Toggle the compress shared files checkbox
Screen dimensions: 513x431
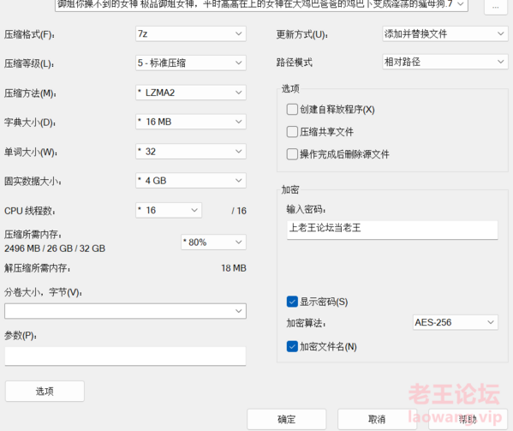click(x=292, y=132)
